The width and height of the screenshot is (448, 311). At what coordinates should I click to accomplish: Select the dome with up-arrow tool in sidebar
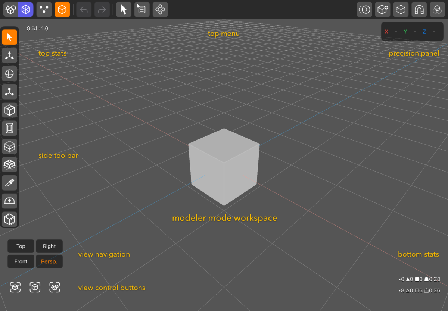[10, 201]
